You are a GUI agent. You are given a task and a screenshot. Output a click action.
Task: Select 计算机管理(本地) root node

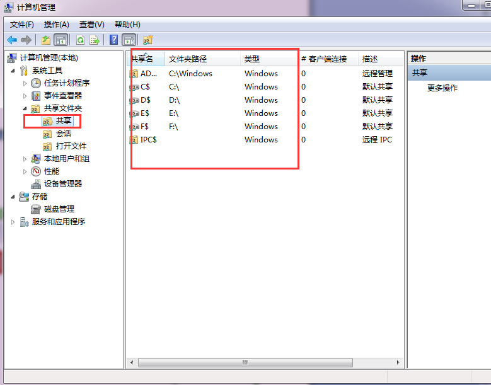coord(49,58)
